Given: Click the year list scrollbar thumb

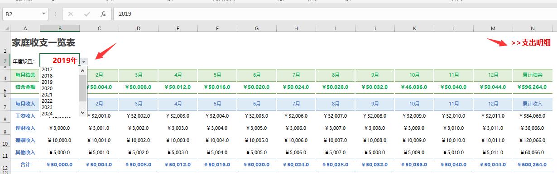Looking at the screenshot, I should (x=82, y=87).
